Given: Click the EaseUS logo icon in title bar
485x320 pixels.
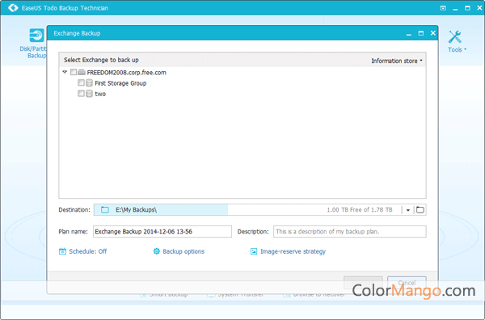Looking at the screenshot, I should click(x=13, y=8).
